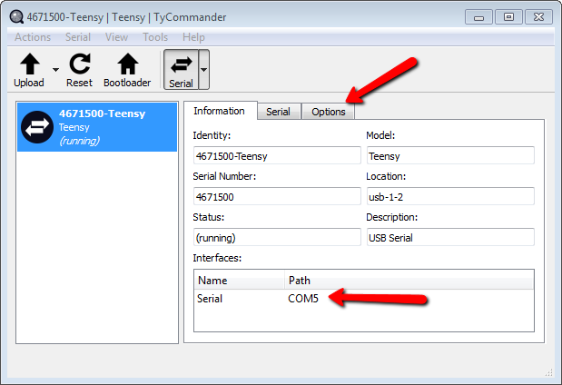562x385 pixels.
Task: Open the Actions menu
Action: pyautogui.click(x=33, y=37)
